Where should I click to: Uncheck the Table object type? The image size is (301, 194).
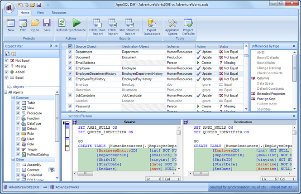18,103
